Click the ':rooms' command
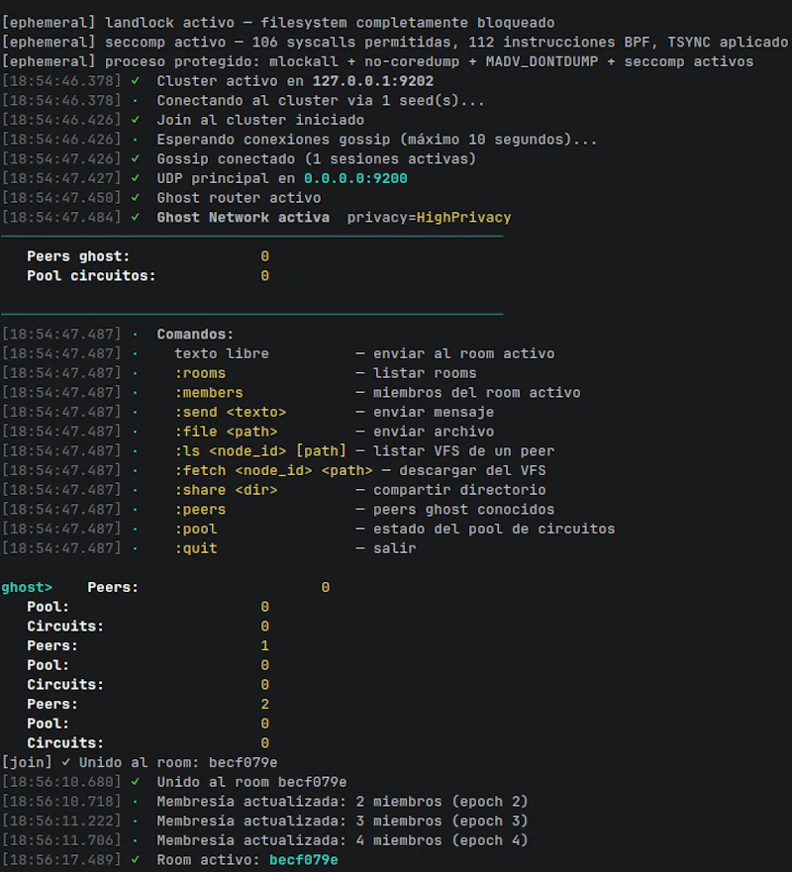Screen dimensions: 792x872 coord(200,373)
